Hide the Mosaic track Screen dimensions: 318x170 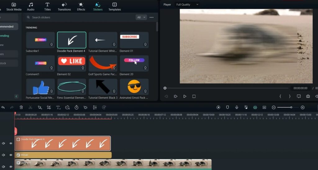point(11,155)
